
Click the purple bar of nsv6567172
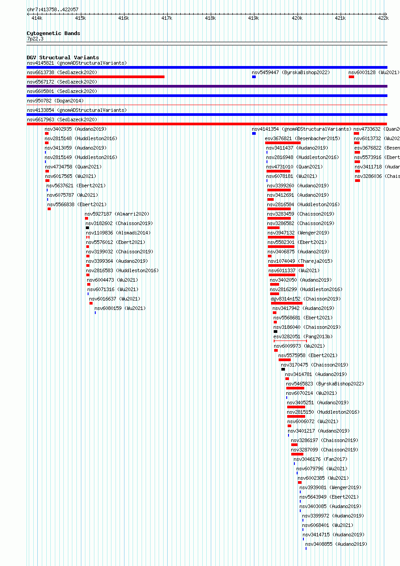click(x=207, y=86)
